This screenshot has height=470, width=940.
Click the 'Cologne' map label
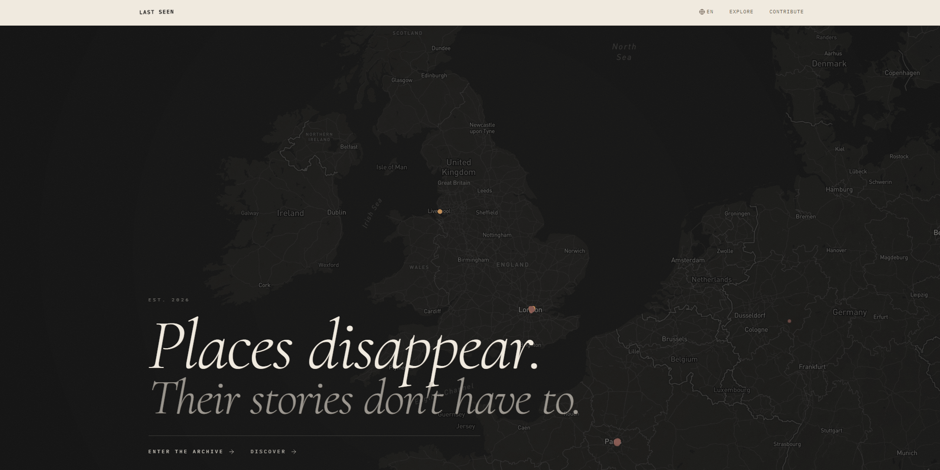click(x=756, y=330)
